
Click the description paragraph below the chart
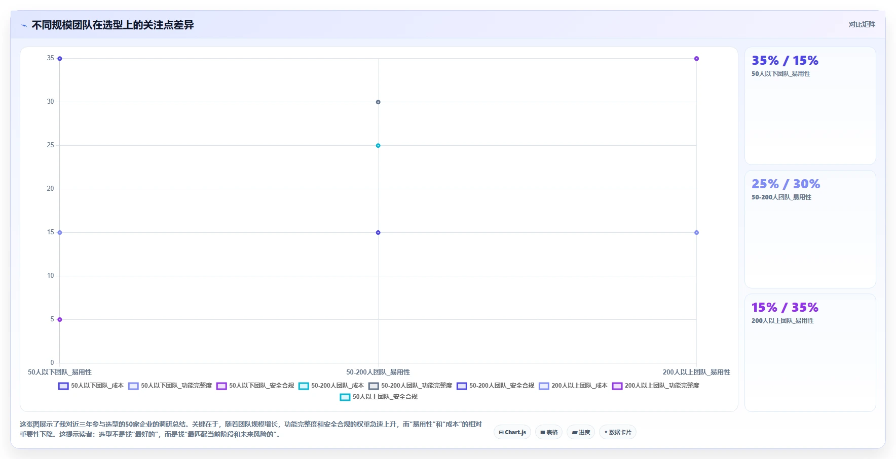click(x=251, y=429)
